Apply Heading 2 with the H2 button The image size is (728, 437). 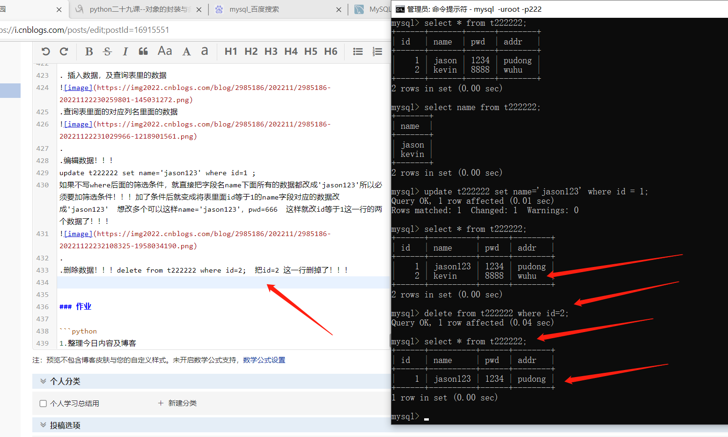tap(251, 52)
